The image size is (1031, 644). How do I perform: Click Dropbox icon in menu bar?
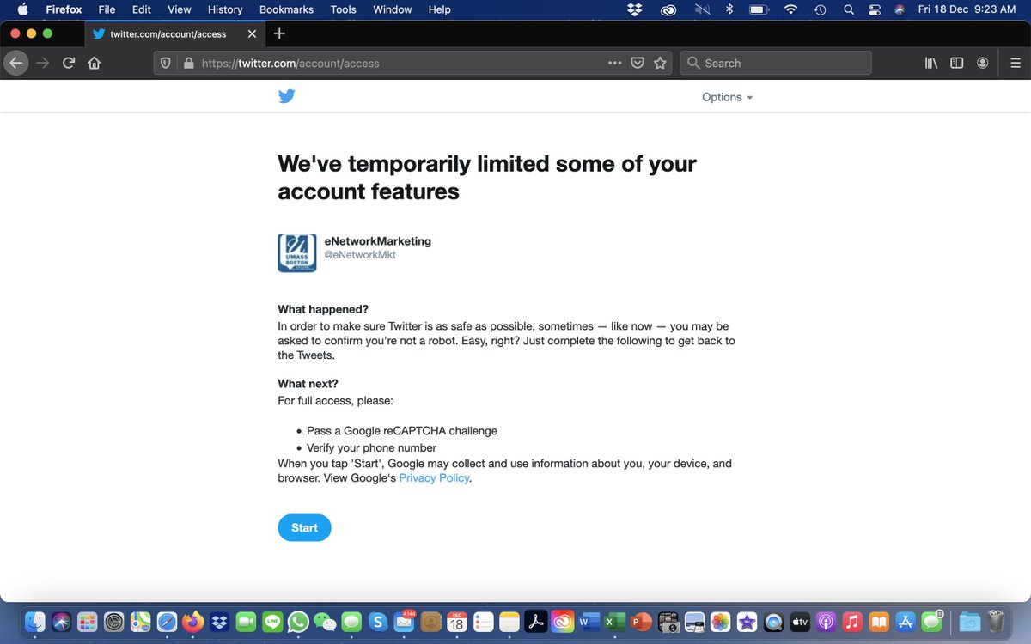click(x=635, y=9)
